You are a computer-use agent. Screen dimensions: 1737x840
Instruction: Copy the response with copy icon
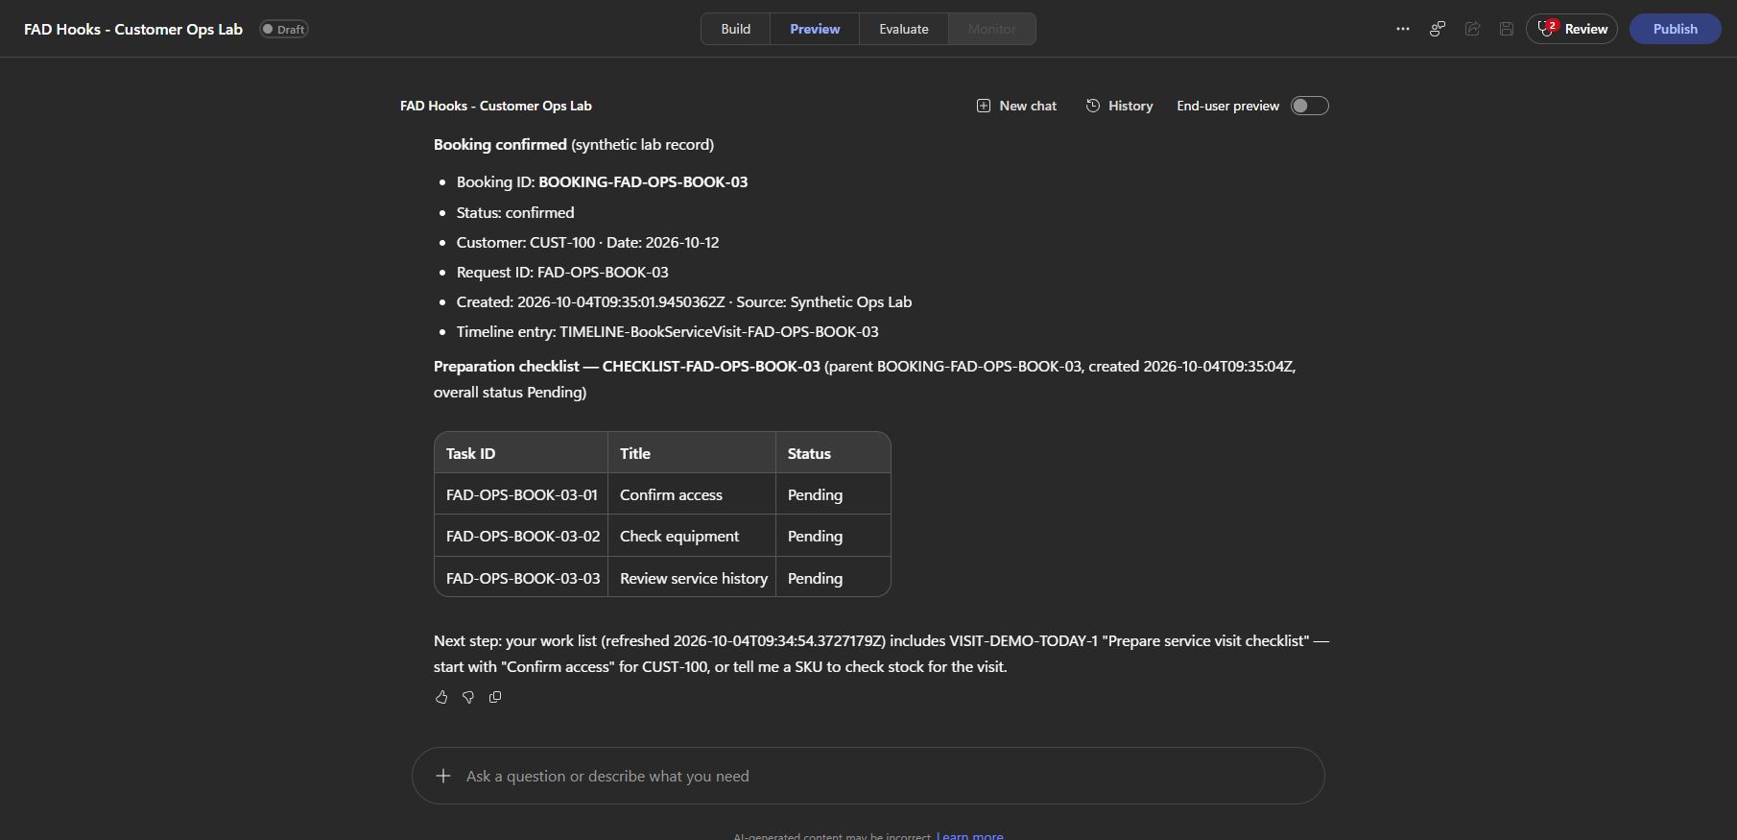(495, 697)
